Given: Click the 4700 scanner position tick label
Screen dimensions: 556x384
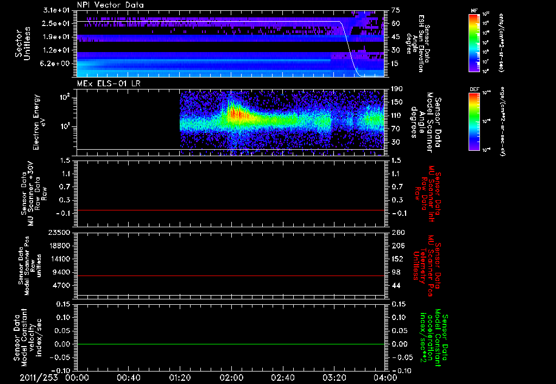Looking at the screenshot, I should pyautogui.click(x=61, y=285).
